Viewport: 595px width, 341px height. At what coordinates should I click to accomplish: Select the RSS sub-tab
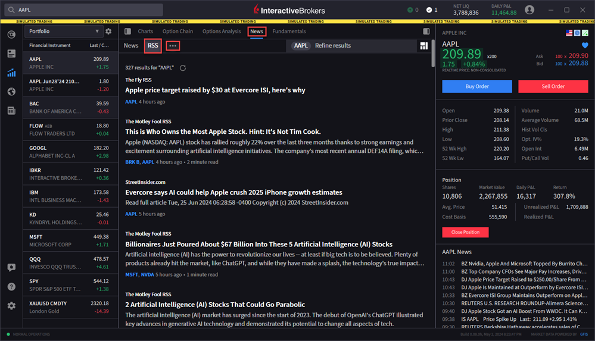point(153,45)
